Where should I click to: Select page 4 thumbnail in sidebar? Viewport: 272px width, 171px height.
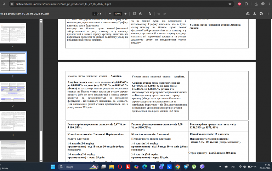13,121
